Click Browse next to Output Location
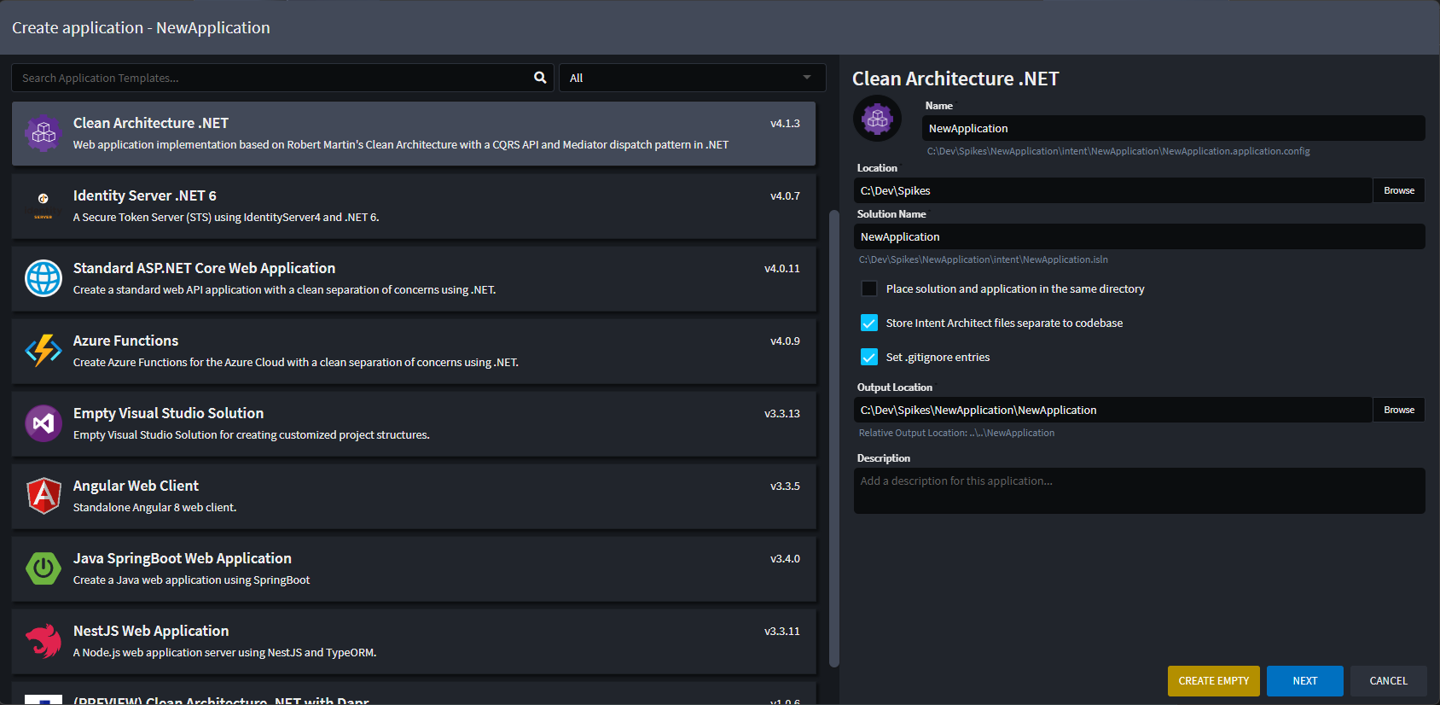Viewport: 1440px width, 705px height. pos(1399,410)
